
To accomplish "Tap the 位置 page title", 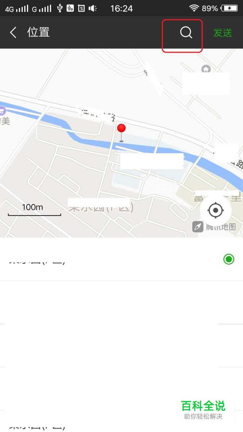I will point(38,32).
